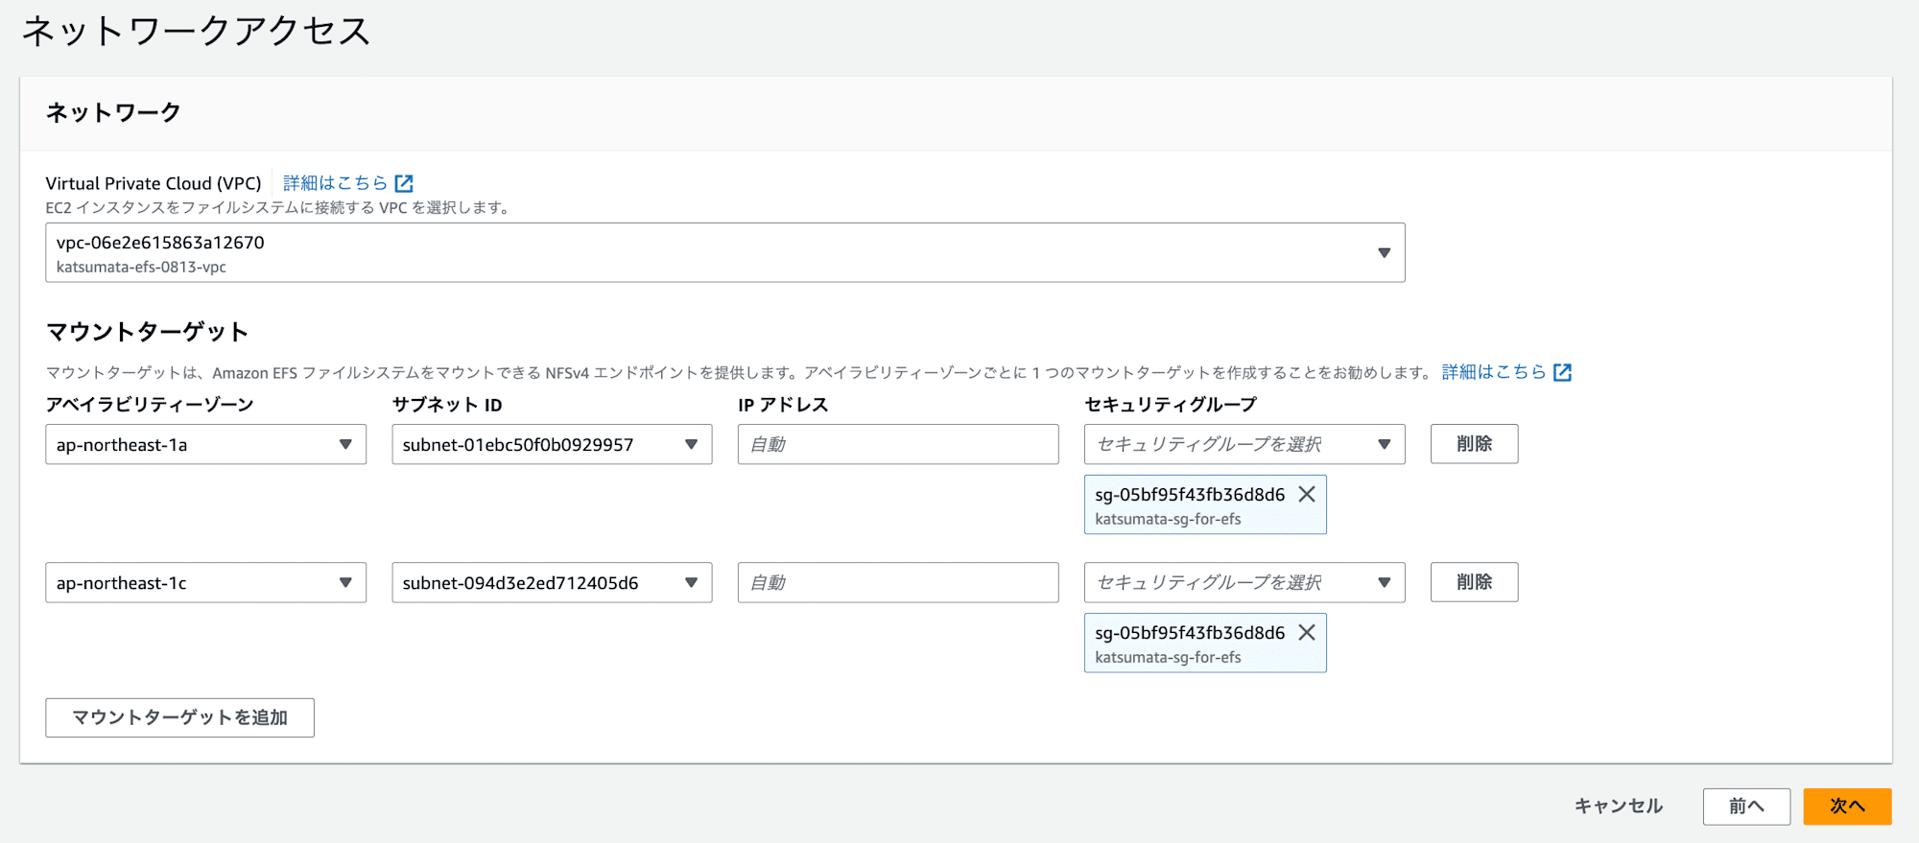Image resolution: width=1919 pixels, height=843 pixels.
Task: Open the external link icon beside マウントターゲット 詳細はこちら
Action: [x=1562, y=371]
